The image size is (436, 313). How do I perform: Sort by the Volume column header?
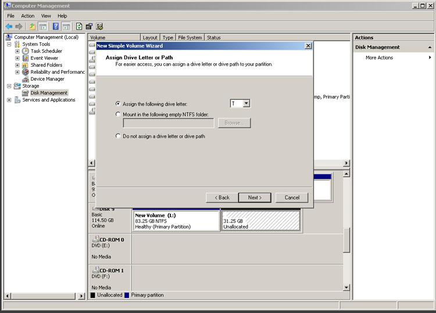click(x=115, y=38)
